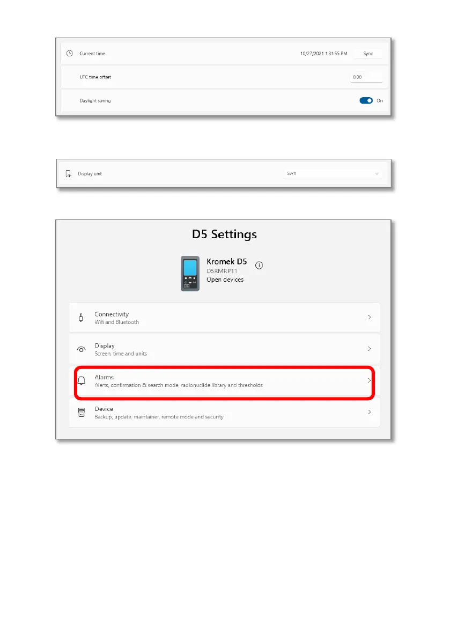Image resolution: width=450 pixels, height=639 pixels.
Task: Expand the Connectivity row chevron
Action: pyautogui.click(x=370, y=317)
